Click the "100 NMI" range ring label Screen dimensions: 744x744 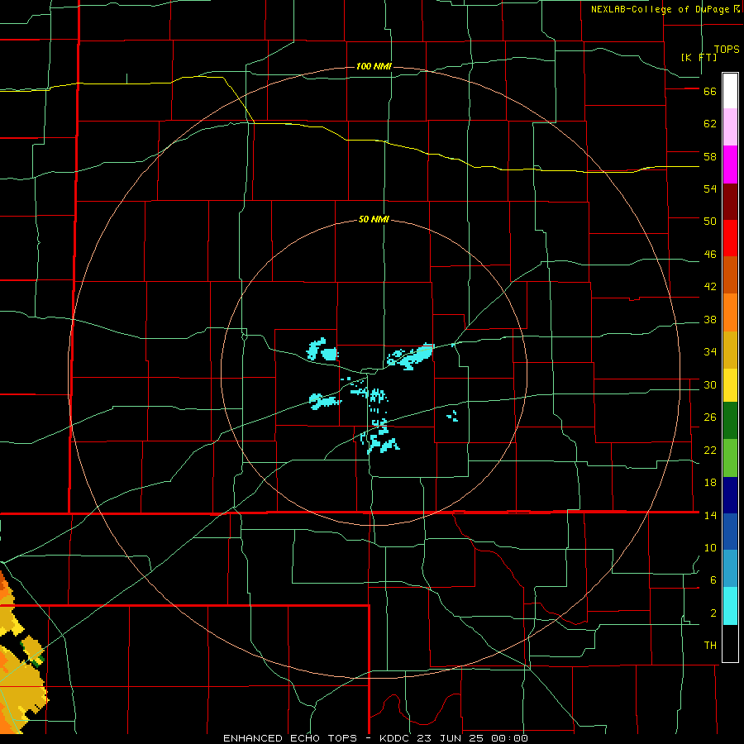tap(374, 66)
